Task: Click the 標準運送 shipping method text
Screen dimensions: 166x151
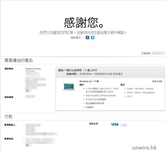Action: pyautogui.click(x=118, y=74)
